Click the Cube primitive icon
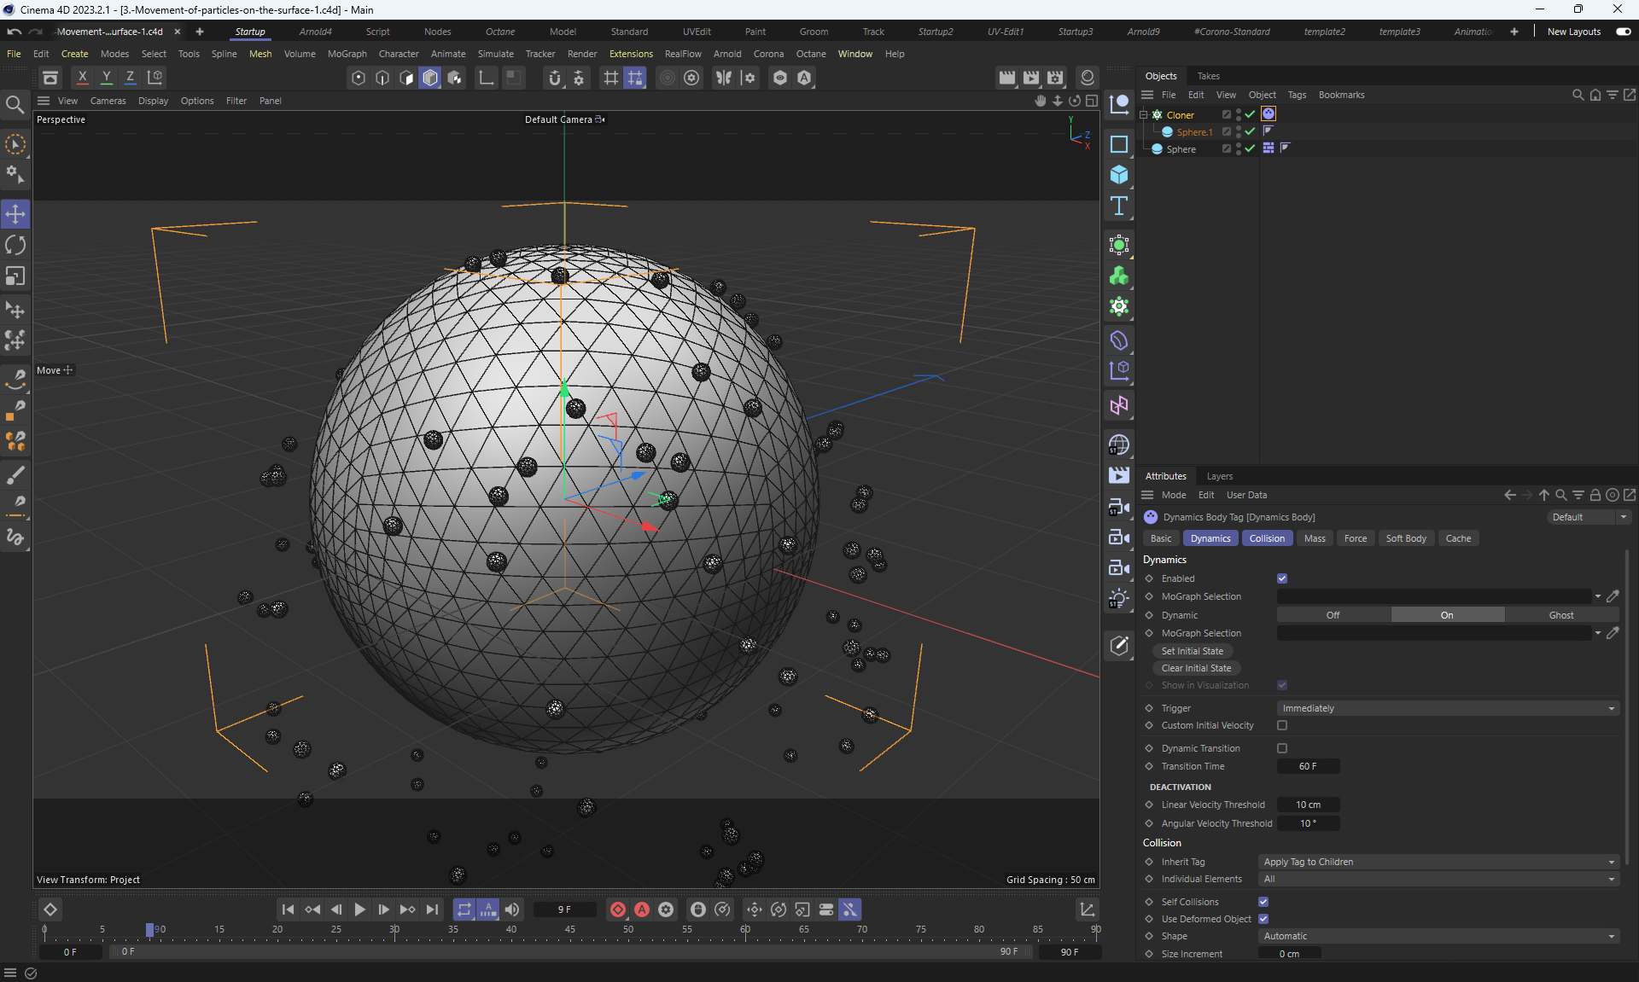The image size is (1639, 982). click(x=1118, y=175)
